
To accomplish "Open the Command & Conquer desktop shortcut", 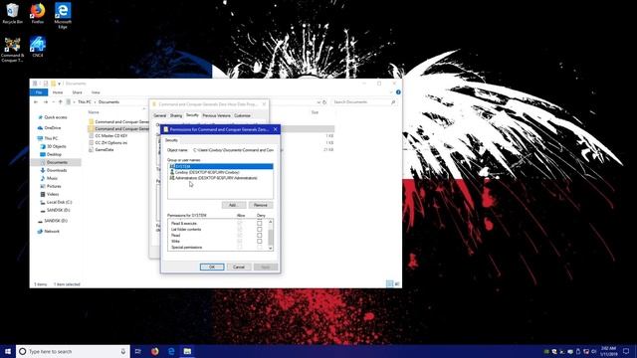I will [12, 49].
